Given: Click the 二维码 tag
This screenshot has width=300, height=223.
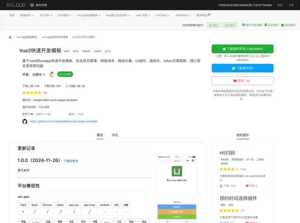Looking at the screenshot, I should [260, 159].
